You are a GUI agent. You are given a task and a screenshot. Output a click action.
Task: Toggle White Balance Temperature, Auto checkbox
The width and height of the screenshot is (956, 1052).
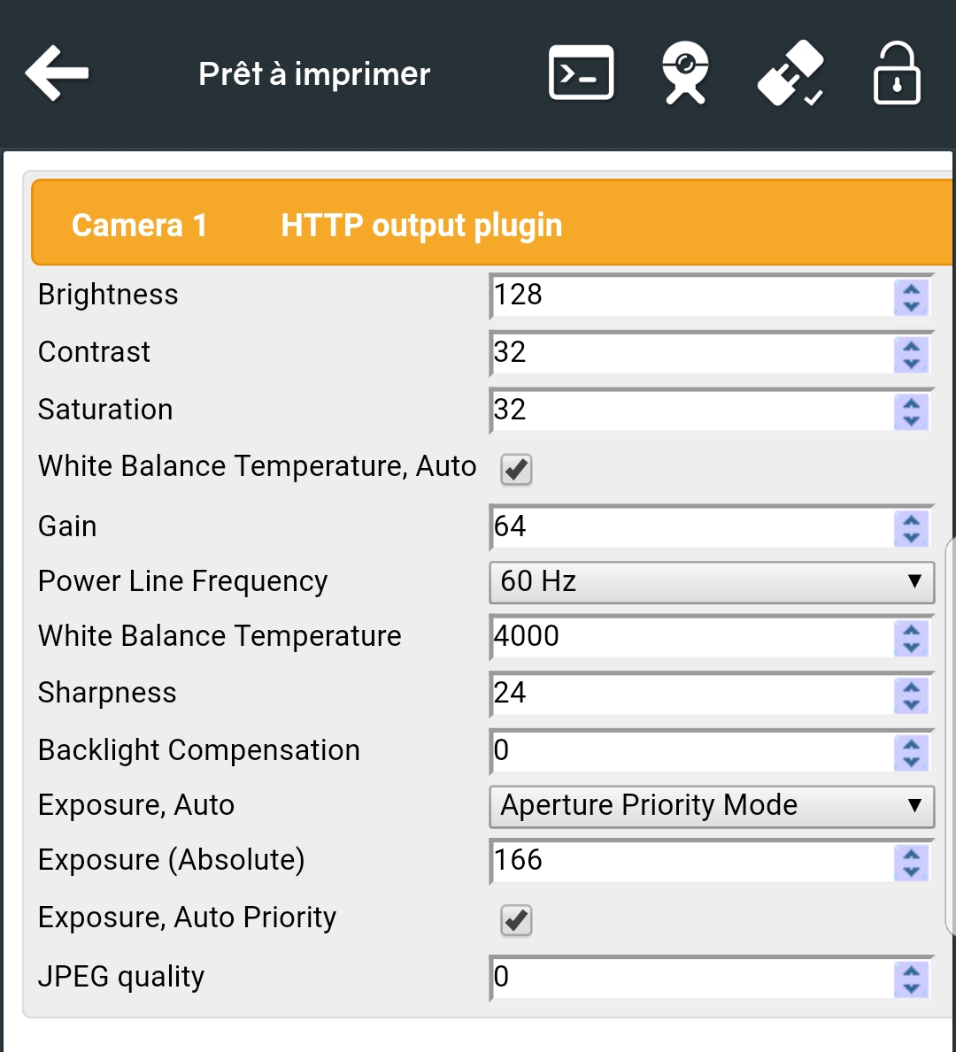tap(516, 469)
